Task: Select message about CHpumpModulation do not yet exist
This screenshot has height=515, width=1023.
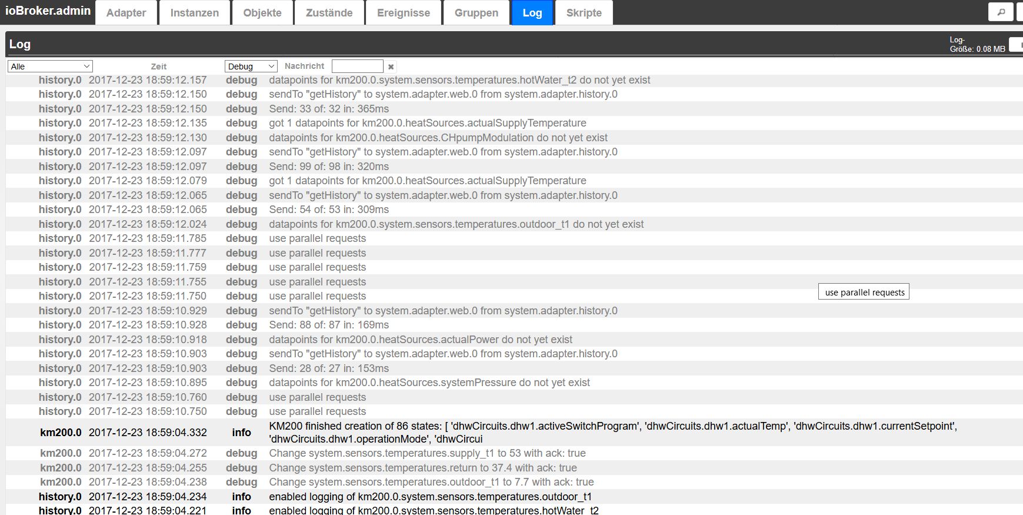Action: point(438,138)
